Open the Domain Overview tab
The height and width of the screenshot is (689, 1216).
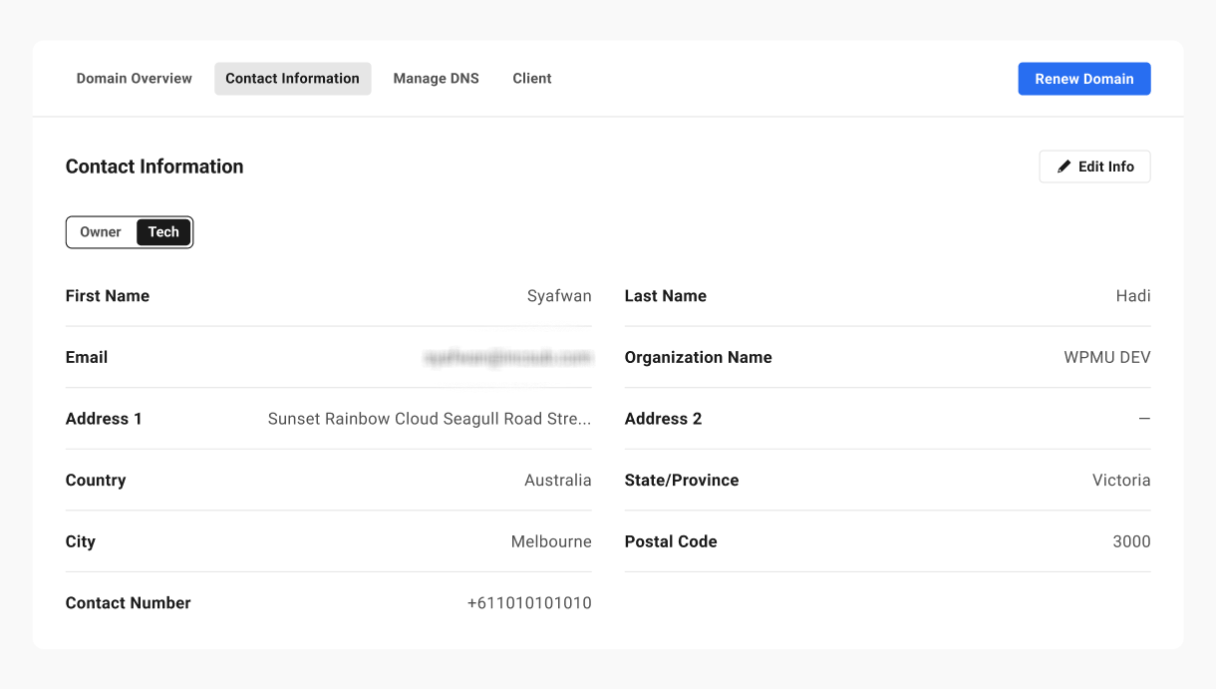pos(135,79)
